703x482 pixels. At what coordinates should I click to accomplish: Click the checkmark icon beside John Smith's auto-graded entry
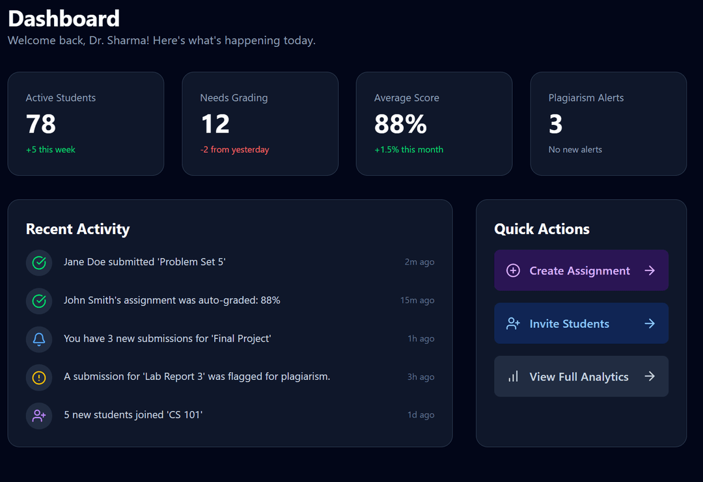[x=38, y=301]
